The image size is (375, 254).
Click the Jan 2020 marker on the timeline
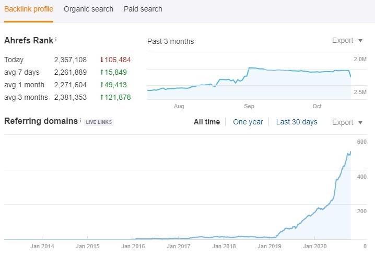314,246
